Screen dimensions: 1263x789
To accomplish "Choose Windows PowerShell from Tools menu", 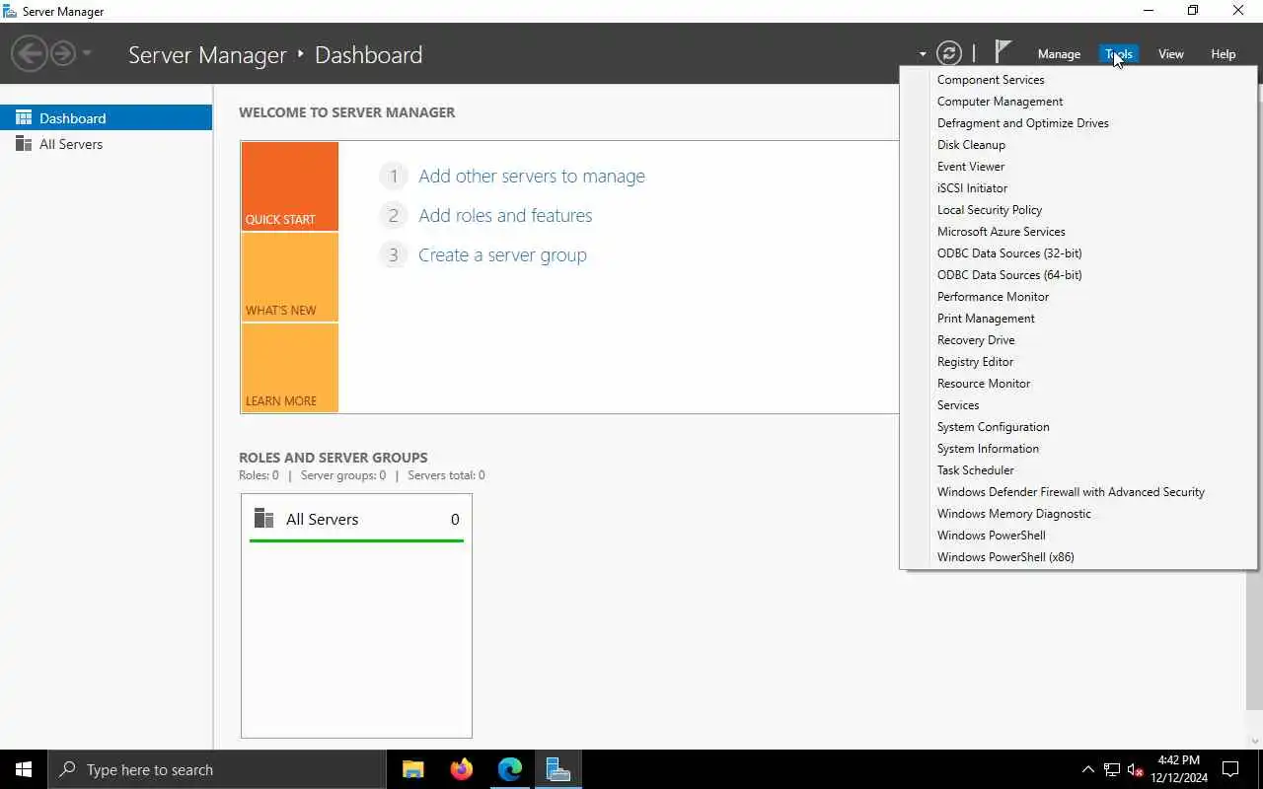I will coord(1078,536).
